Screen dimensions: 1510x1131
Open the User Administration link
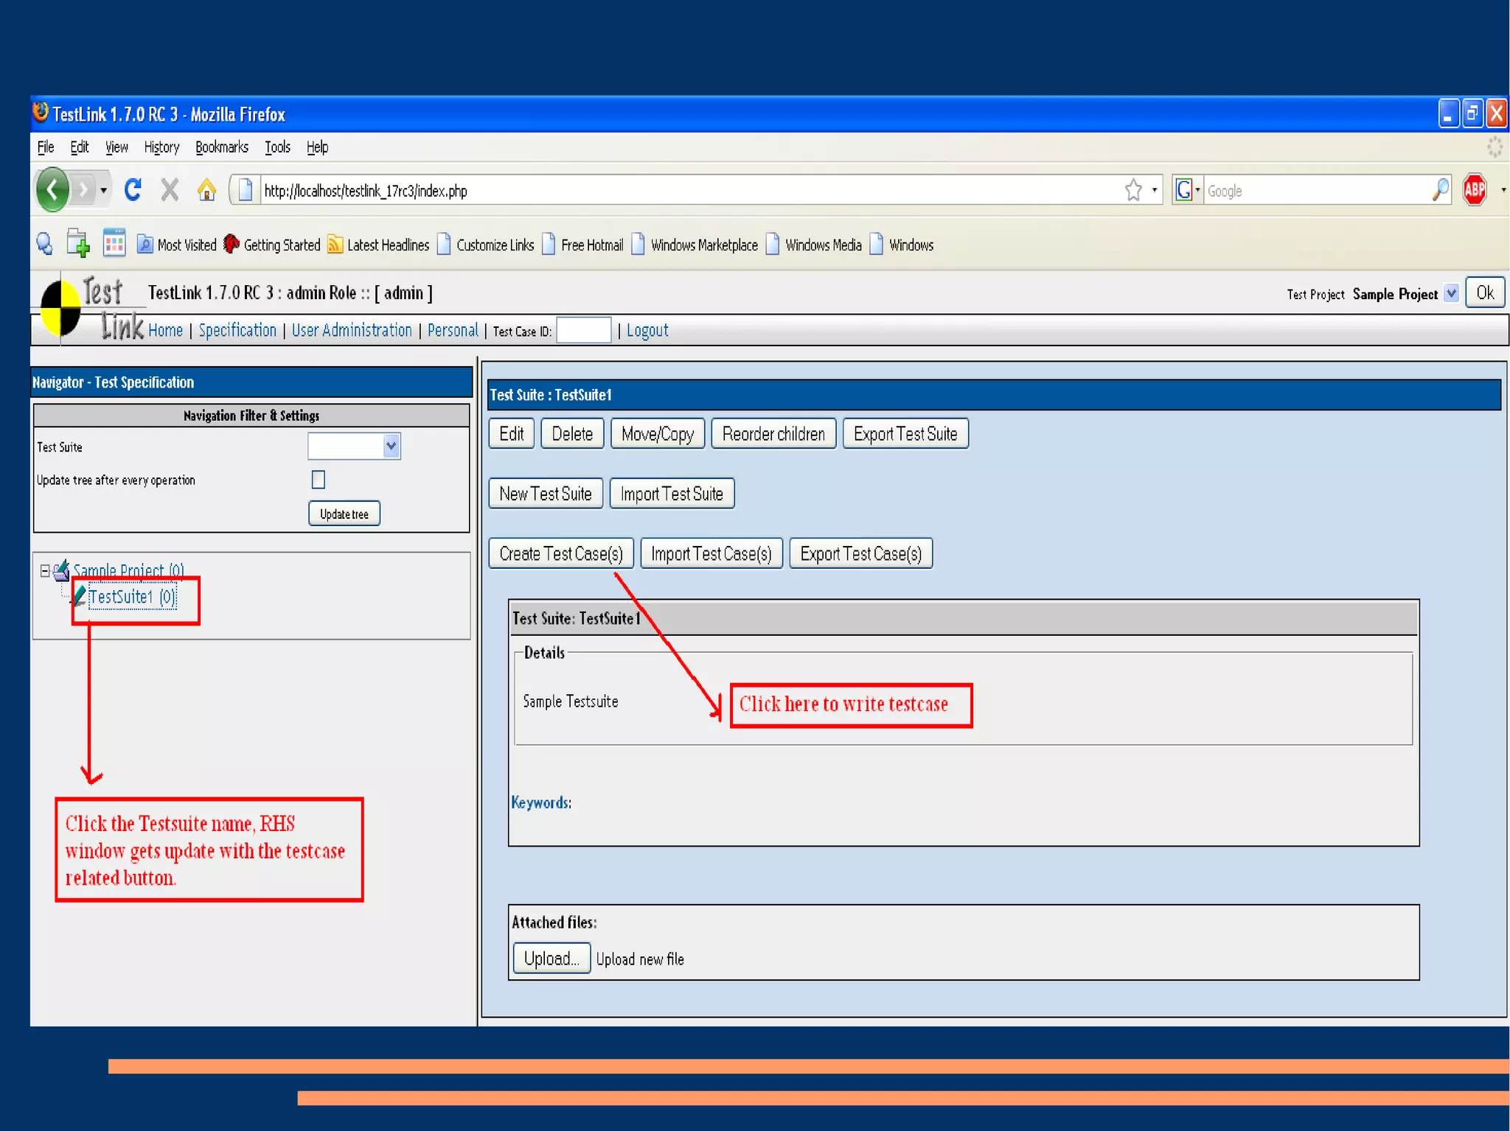(352, 330)
